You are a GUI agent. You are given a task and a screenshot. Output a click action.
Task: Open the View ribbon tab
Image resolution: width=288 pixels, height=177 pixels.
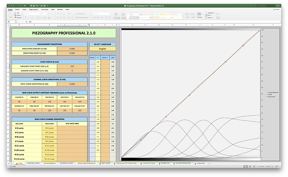coord(67,9)
